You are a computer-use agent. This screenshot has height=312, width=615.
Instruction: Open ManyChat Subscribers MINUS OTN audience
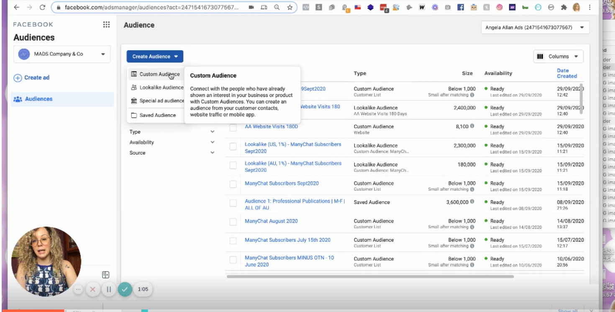(289, 261)
